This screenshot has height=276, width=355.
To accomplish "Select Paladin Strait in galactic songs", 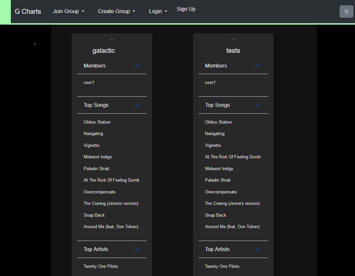I will pyautogui.click(x=96, y=168).
